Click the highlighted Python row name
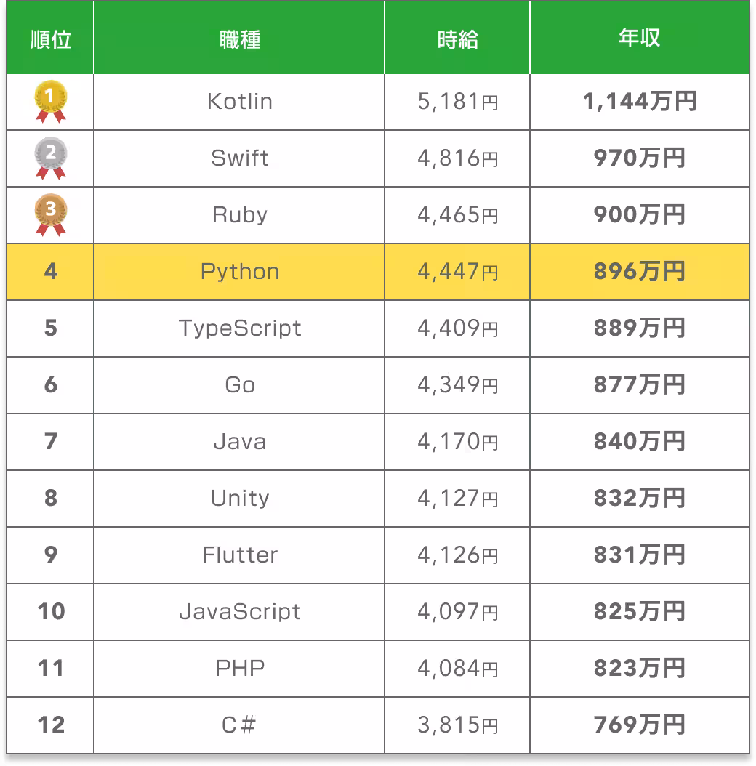This screenshot has height=766, width=756. (x=239, y=271)
